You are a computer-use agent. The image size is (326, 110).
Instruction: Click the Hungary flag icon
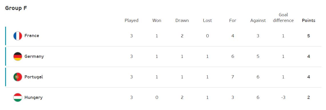point(18,97)
